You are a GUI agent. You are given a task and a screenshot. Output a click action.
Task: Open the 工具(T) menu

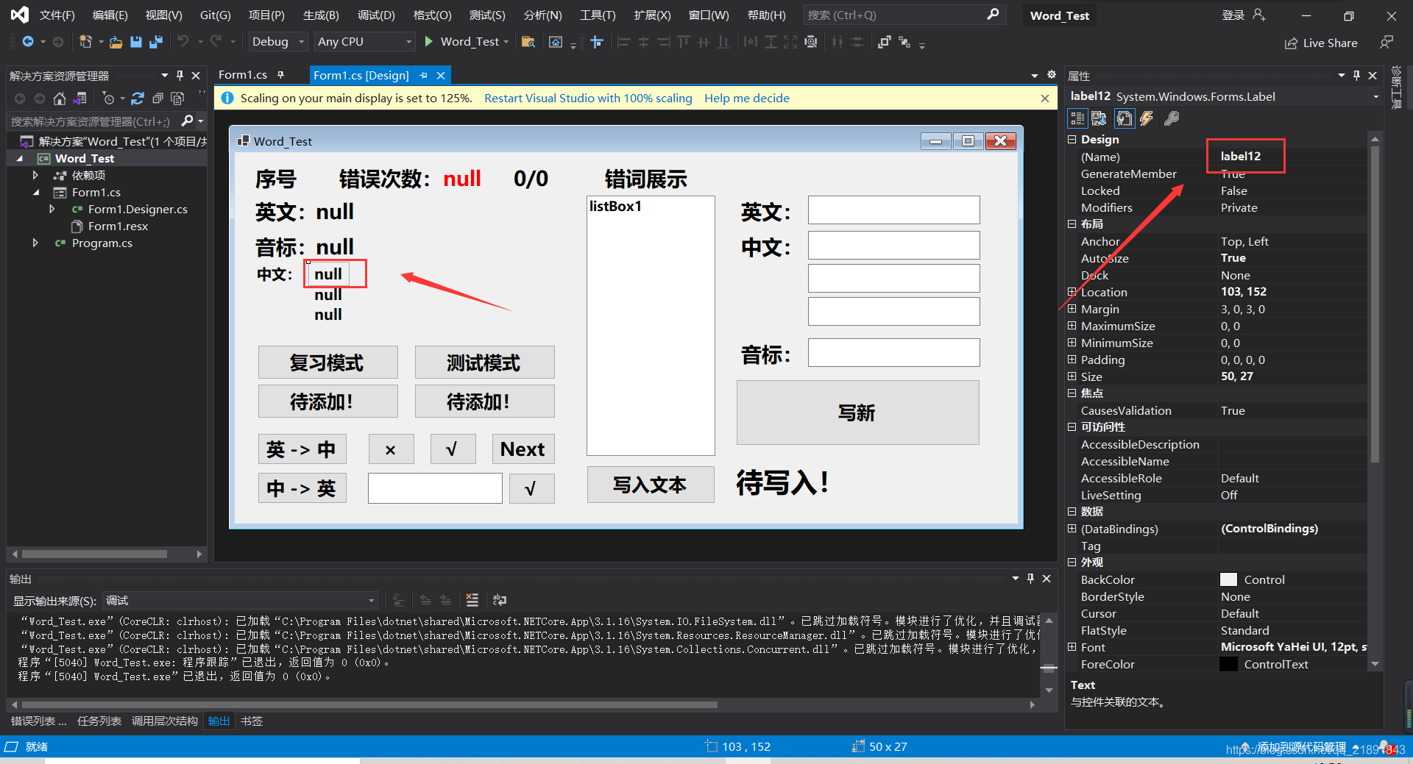pos(598,15)
